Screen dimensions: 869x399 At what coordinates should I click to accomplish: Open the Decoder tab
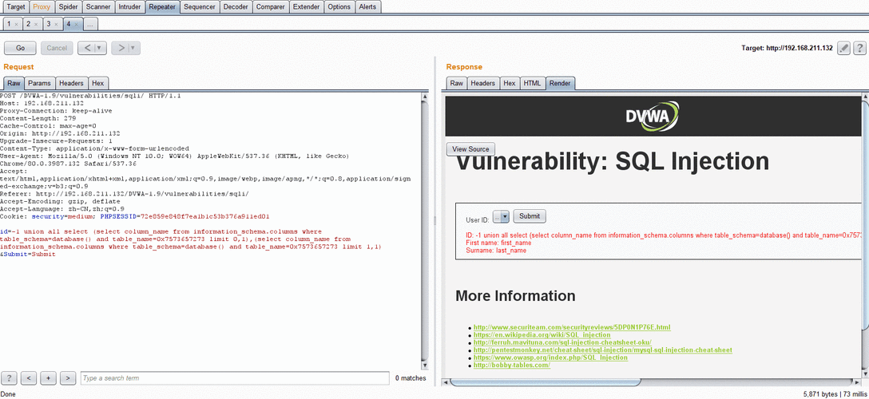tap(236, 7)
